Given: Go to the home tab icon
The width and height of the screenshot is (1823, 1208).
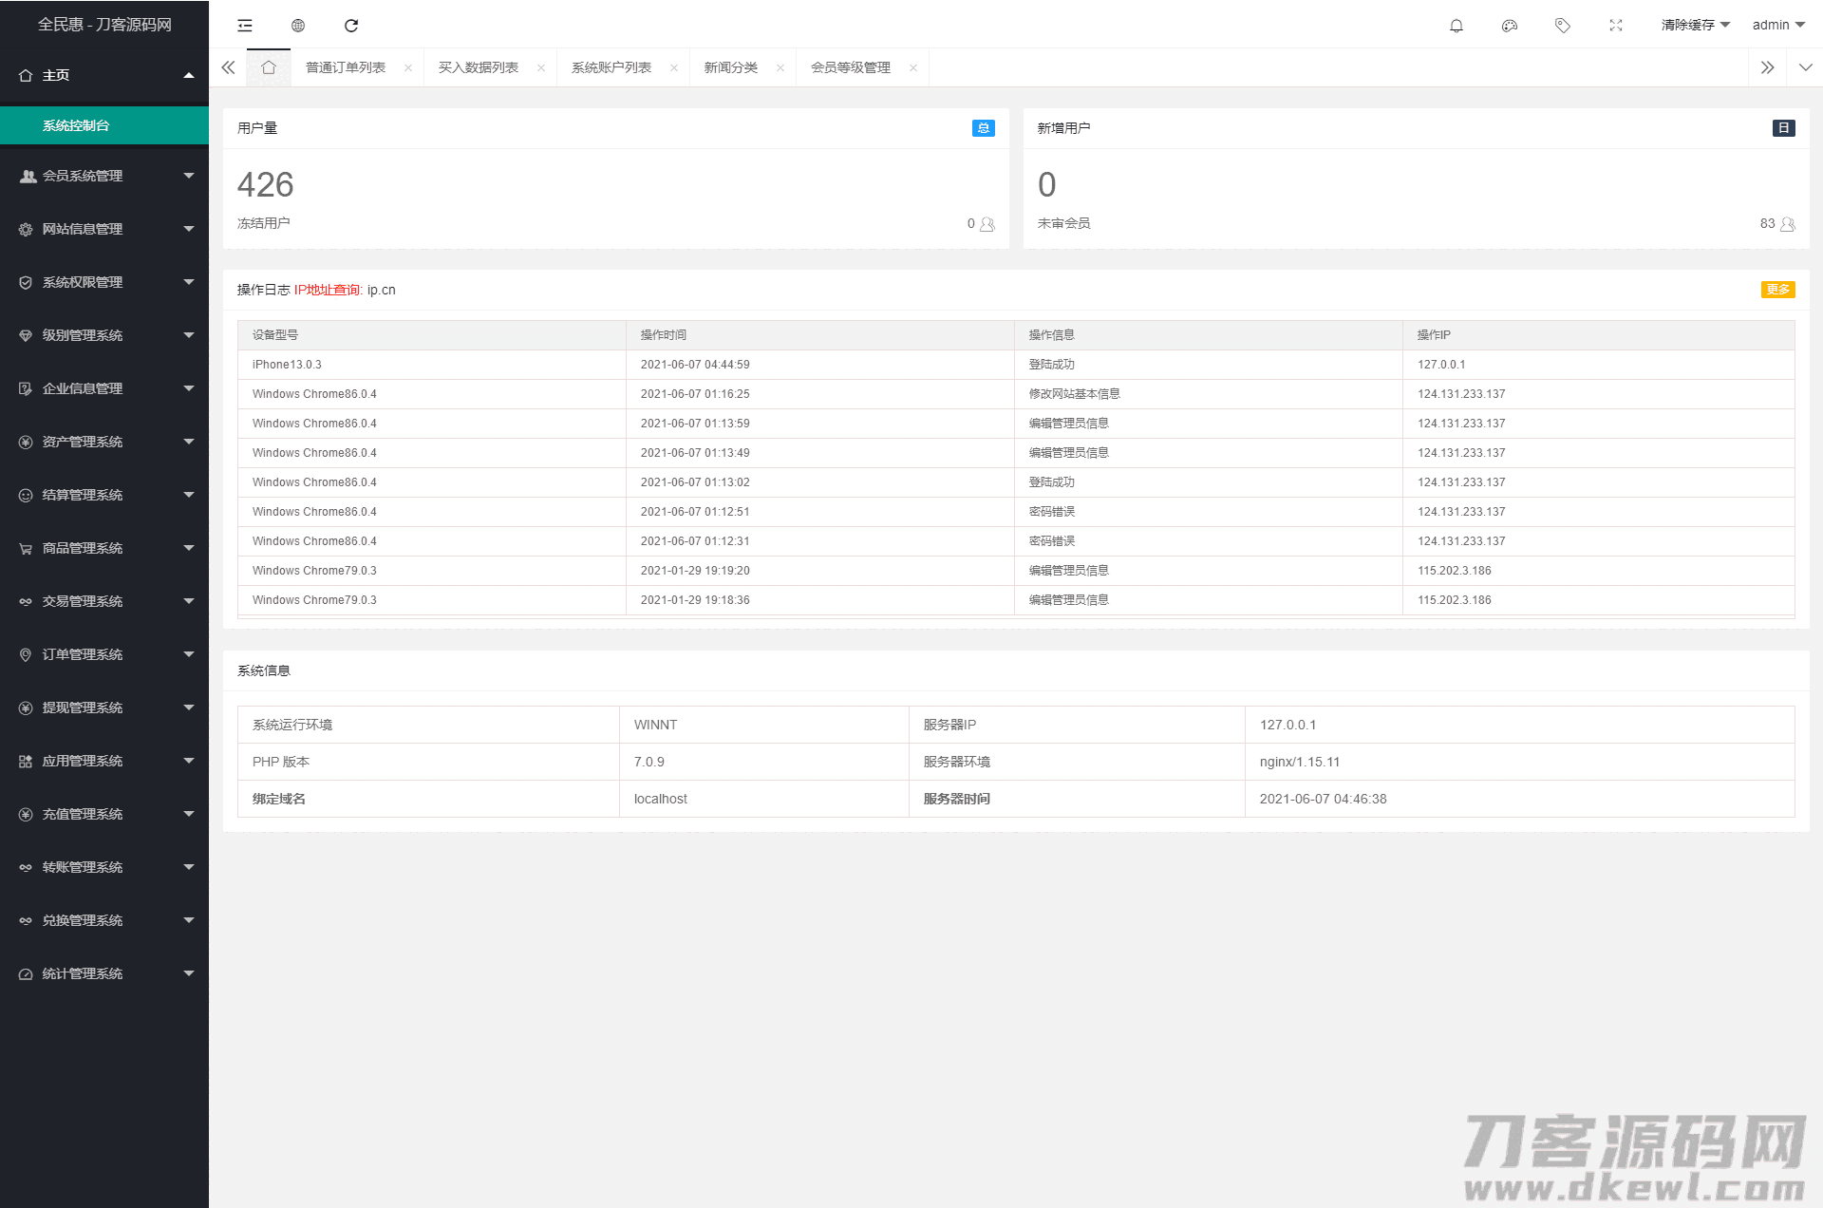Looking at the screenshot, I should pyautogui.click(x=269, y=67).
